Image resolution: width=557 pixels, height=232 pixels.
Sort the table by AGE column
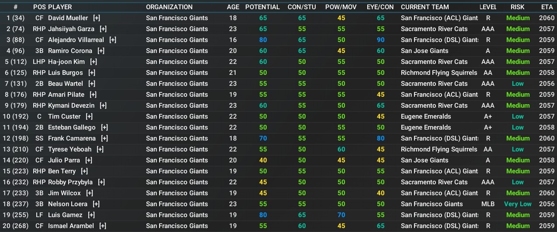tap(233, 7)
